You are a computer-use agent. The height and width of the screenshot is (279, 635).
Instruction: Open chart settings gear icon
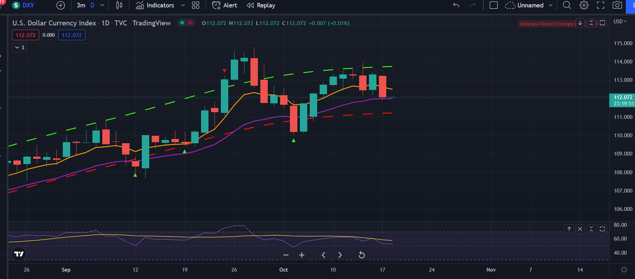click(584, 5)
